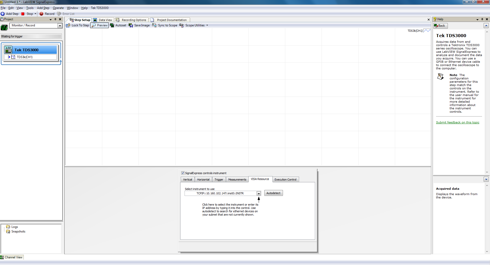This screenshot has height=265, width=490.
Task: Click Sync to Scope
Action: [165, 25]
